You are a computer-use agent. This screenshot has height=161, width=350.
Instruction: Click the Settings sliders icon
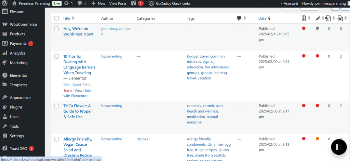(x=5, y=136)
